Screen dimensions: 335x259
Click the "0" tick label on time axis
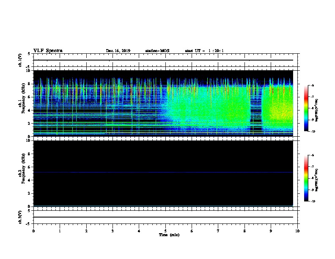point(33,231)
